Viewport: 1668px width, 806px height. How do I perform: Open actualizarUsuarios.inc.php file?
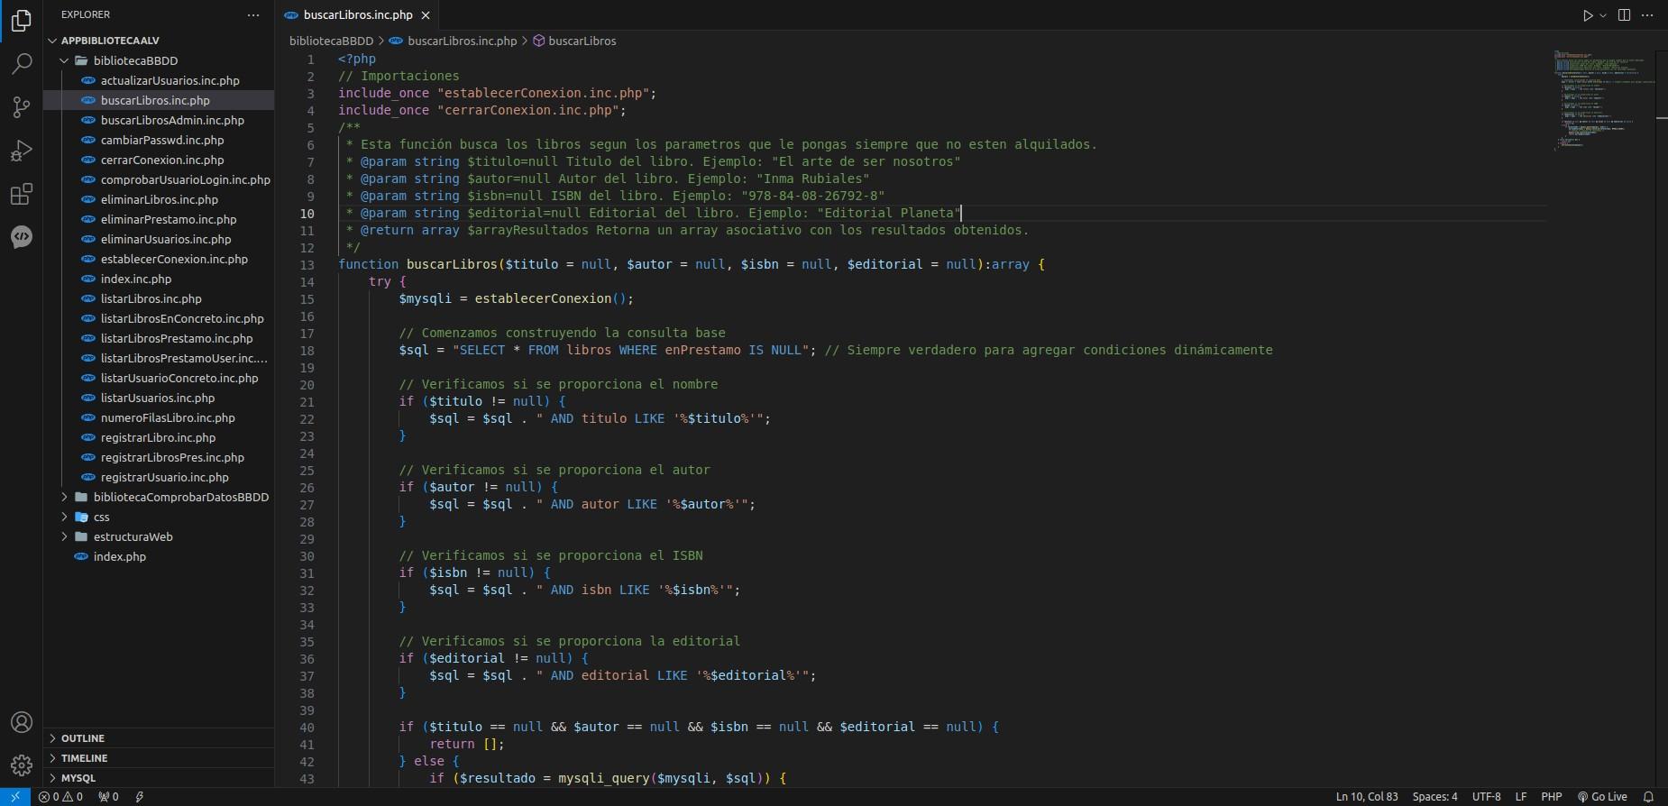[x=159, y=80]
